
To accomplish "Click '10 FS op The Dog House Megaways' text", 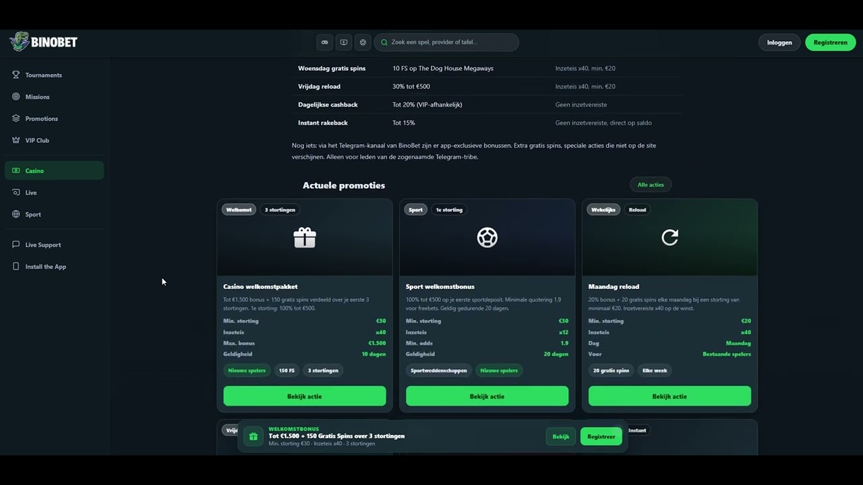I will point(443,68).
